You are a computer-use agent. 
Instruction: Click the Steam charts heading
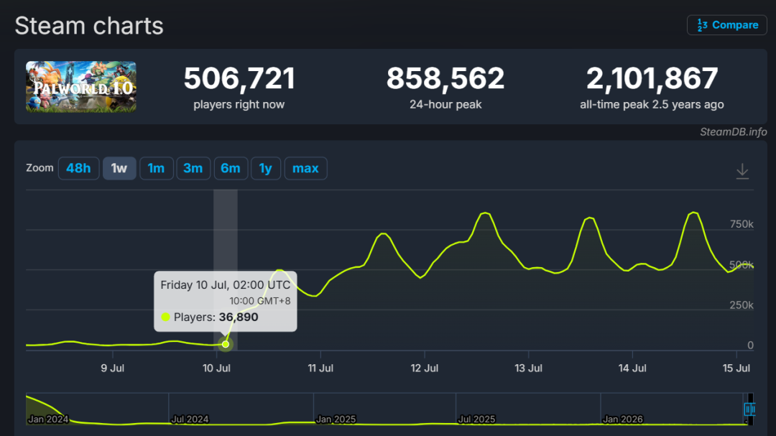(x=89, y=26)
